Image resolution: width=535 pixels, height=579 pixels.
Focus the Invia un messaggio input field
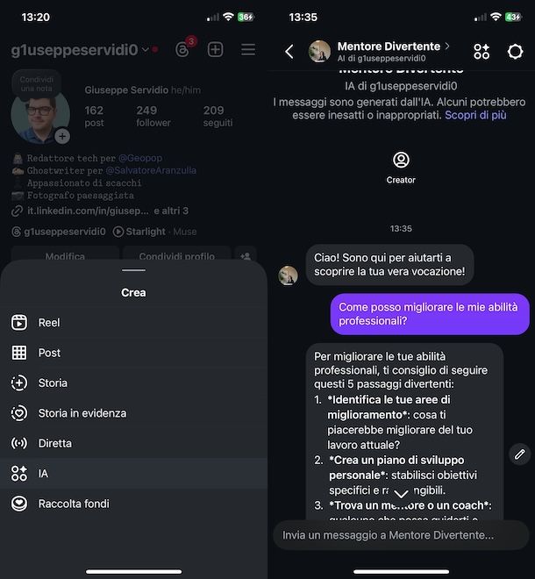(401, 535)
